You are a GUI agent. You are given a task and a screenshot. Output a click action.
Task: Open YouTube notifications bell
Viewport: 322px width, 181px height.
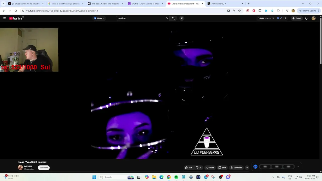(x=306, y=18)
